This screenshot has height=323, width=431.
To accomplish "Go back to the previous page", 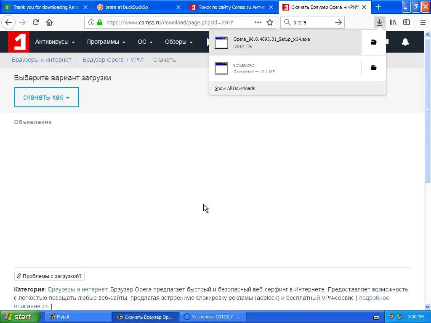I will click(8, 23).
